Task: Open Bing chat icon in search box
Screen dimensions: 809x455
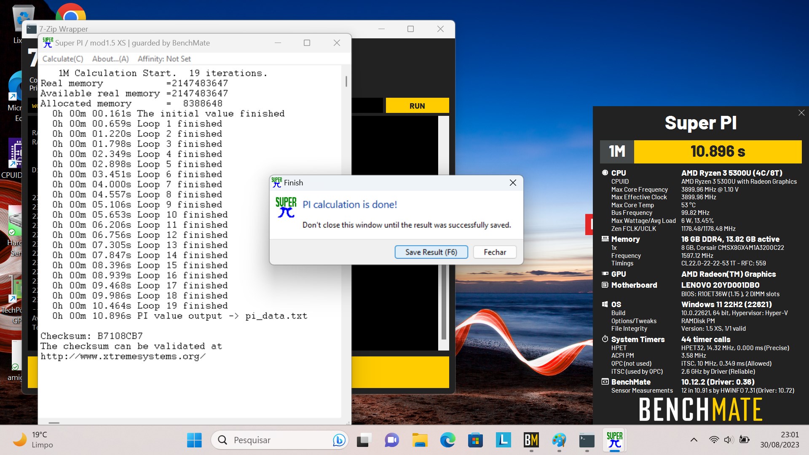Action: pos(339,440)
